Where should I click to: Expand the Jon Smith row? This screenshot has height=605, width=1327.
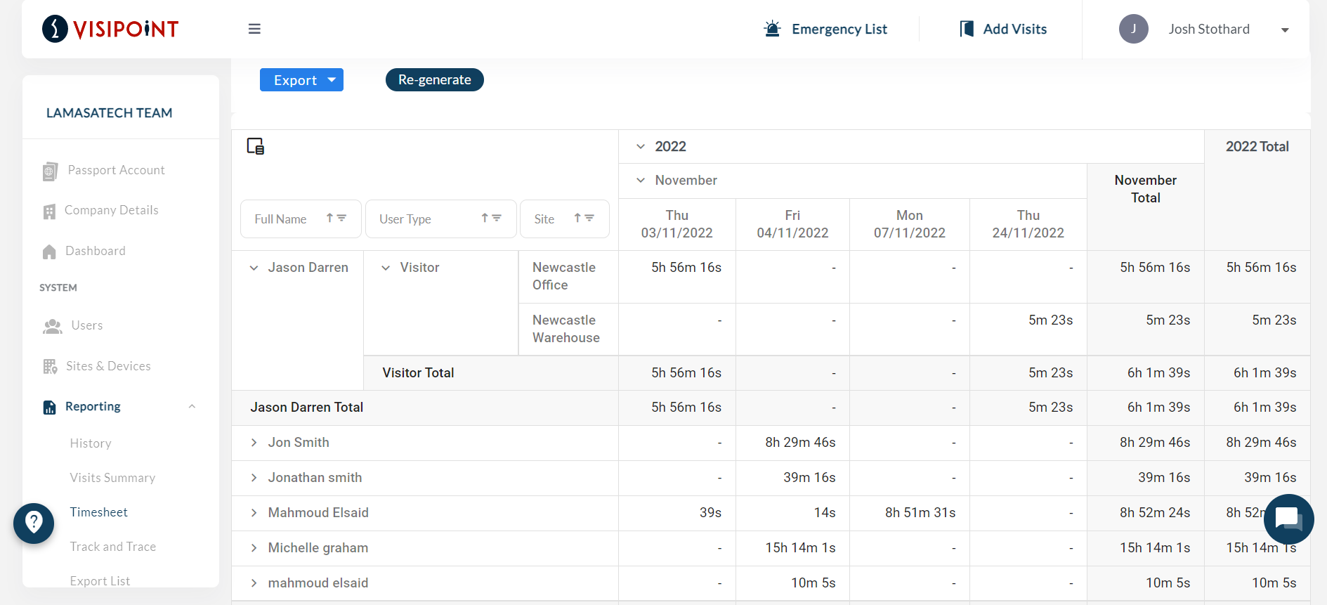tap(254, 443)
